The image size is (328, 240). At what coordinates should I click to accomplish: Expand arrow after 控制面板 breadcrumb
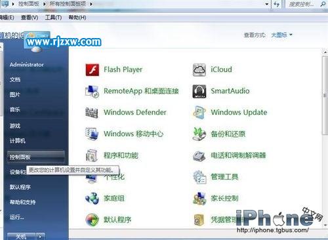click(45, 4)
